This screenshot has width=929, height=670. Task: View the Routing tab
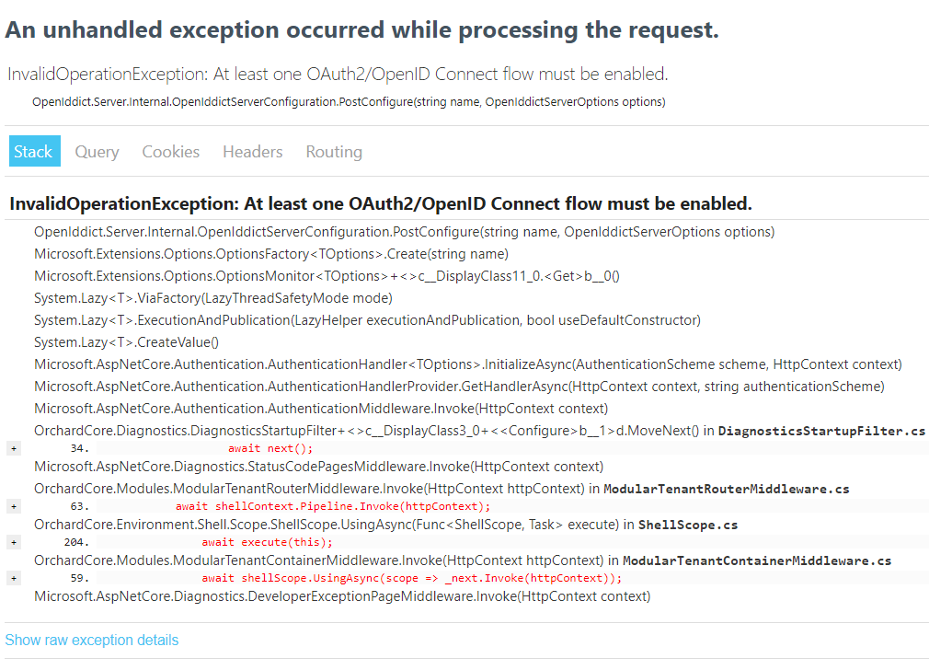(333, 151)
